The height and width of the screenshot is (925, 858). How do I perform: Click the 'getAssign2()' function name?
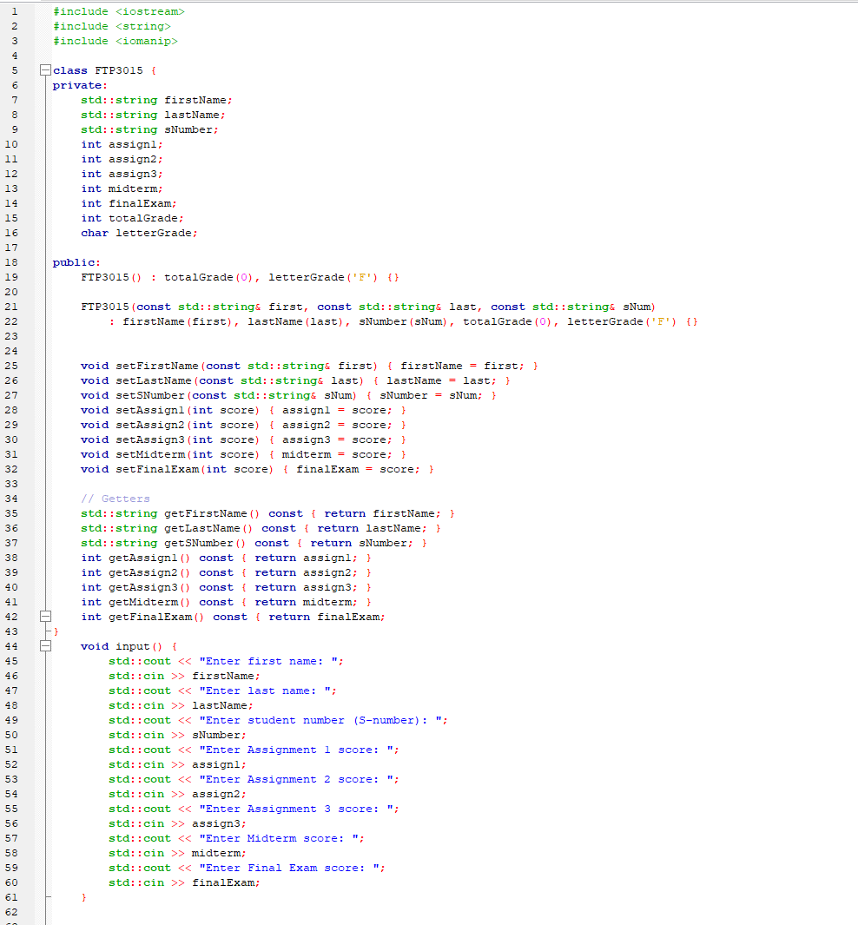(149, 572)
